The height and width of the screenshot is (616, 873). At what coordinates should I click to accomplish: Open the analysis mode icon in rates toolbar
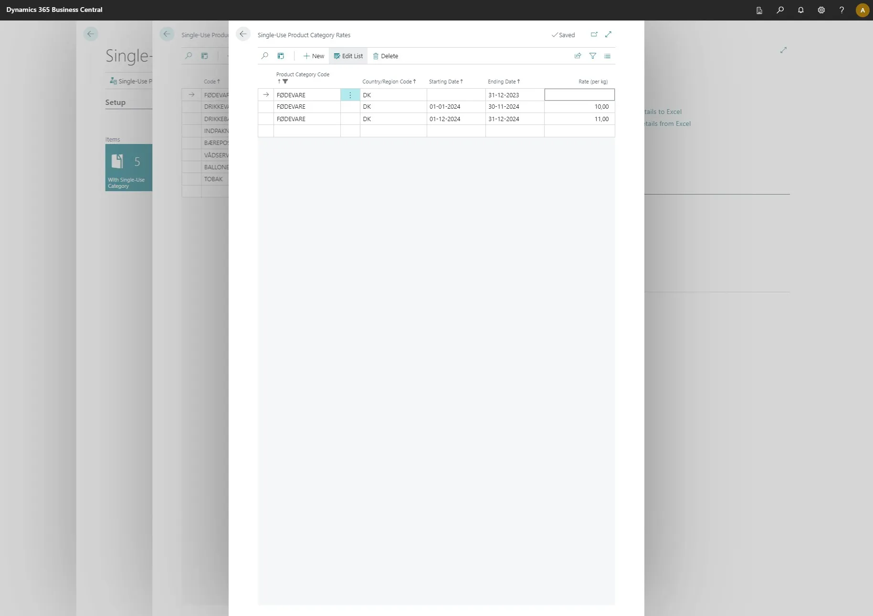[281, 56]
